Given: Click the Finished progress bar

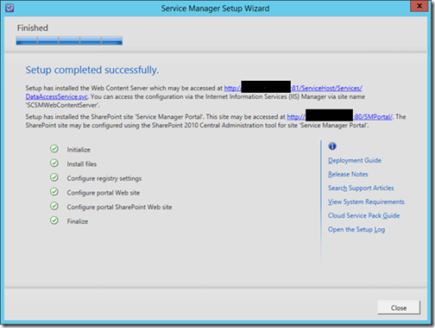Looking at the screenshot, I should point(69,40).
